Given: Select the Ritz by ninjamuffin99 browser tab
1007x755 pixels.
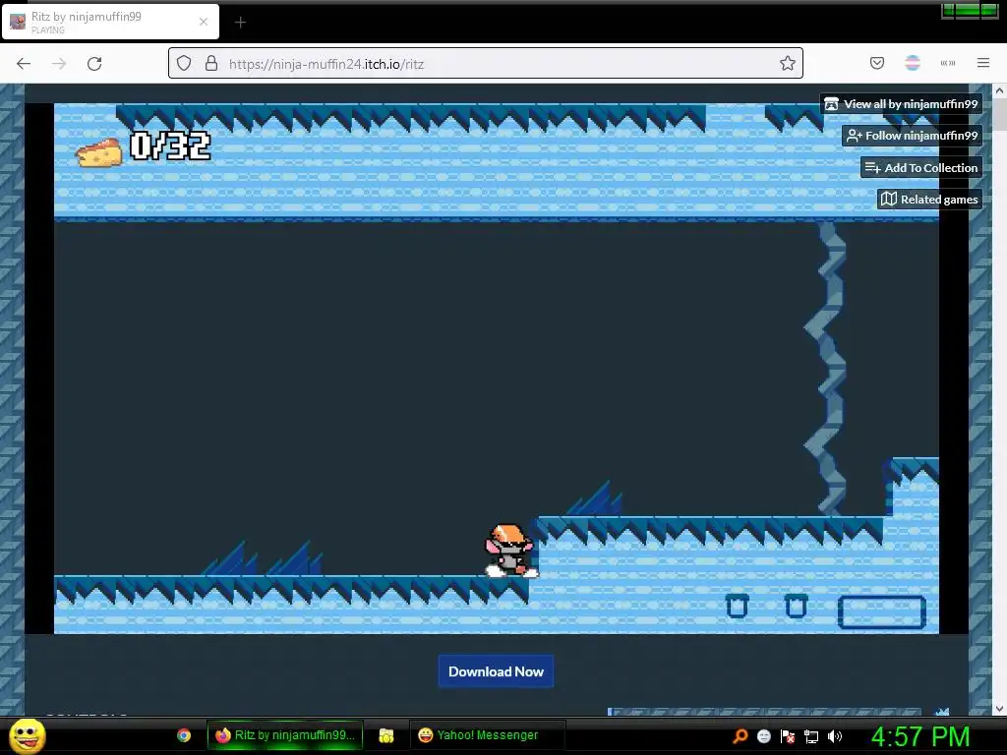Looking at the screenshot, I should pos(111,22).
